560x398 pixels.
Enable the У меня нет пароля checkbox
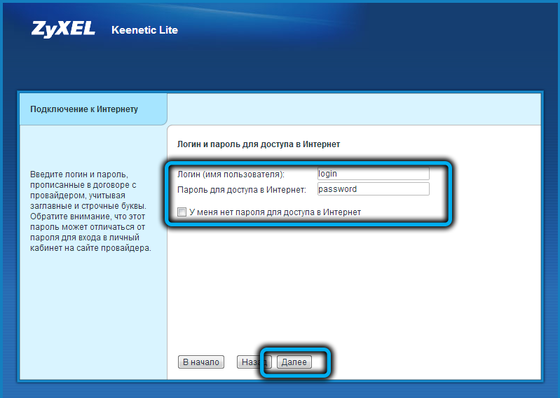pyautogui.click(x=182, y=212)
